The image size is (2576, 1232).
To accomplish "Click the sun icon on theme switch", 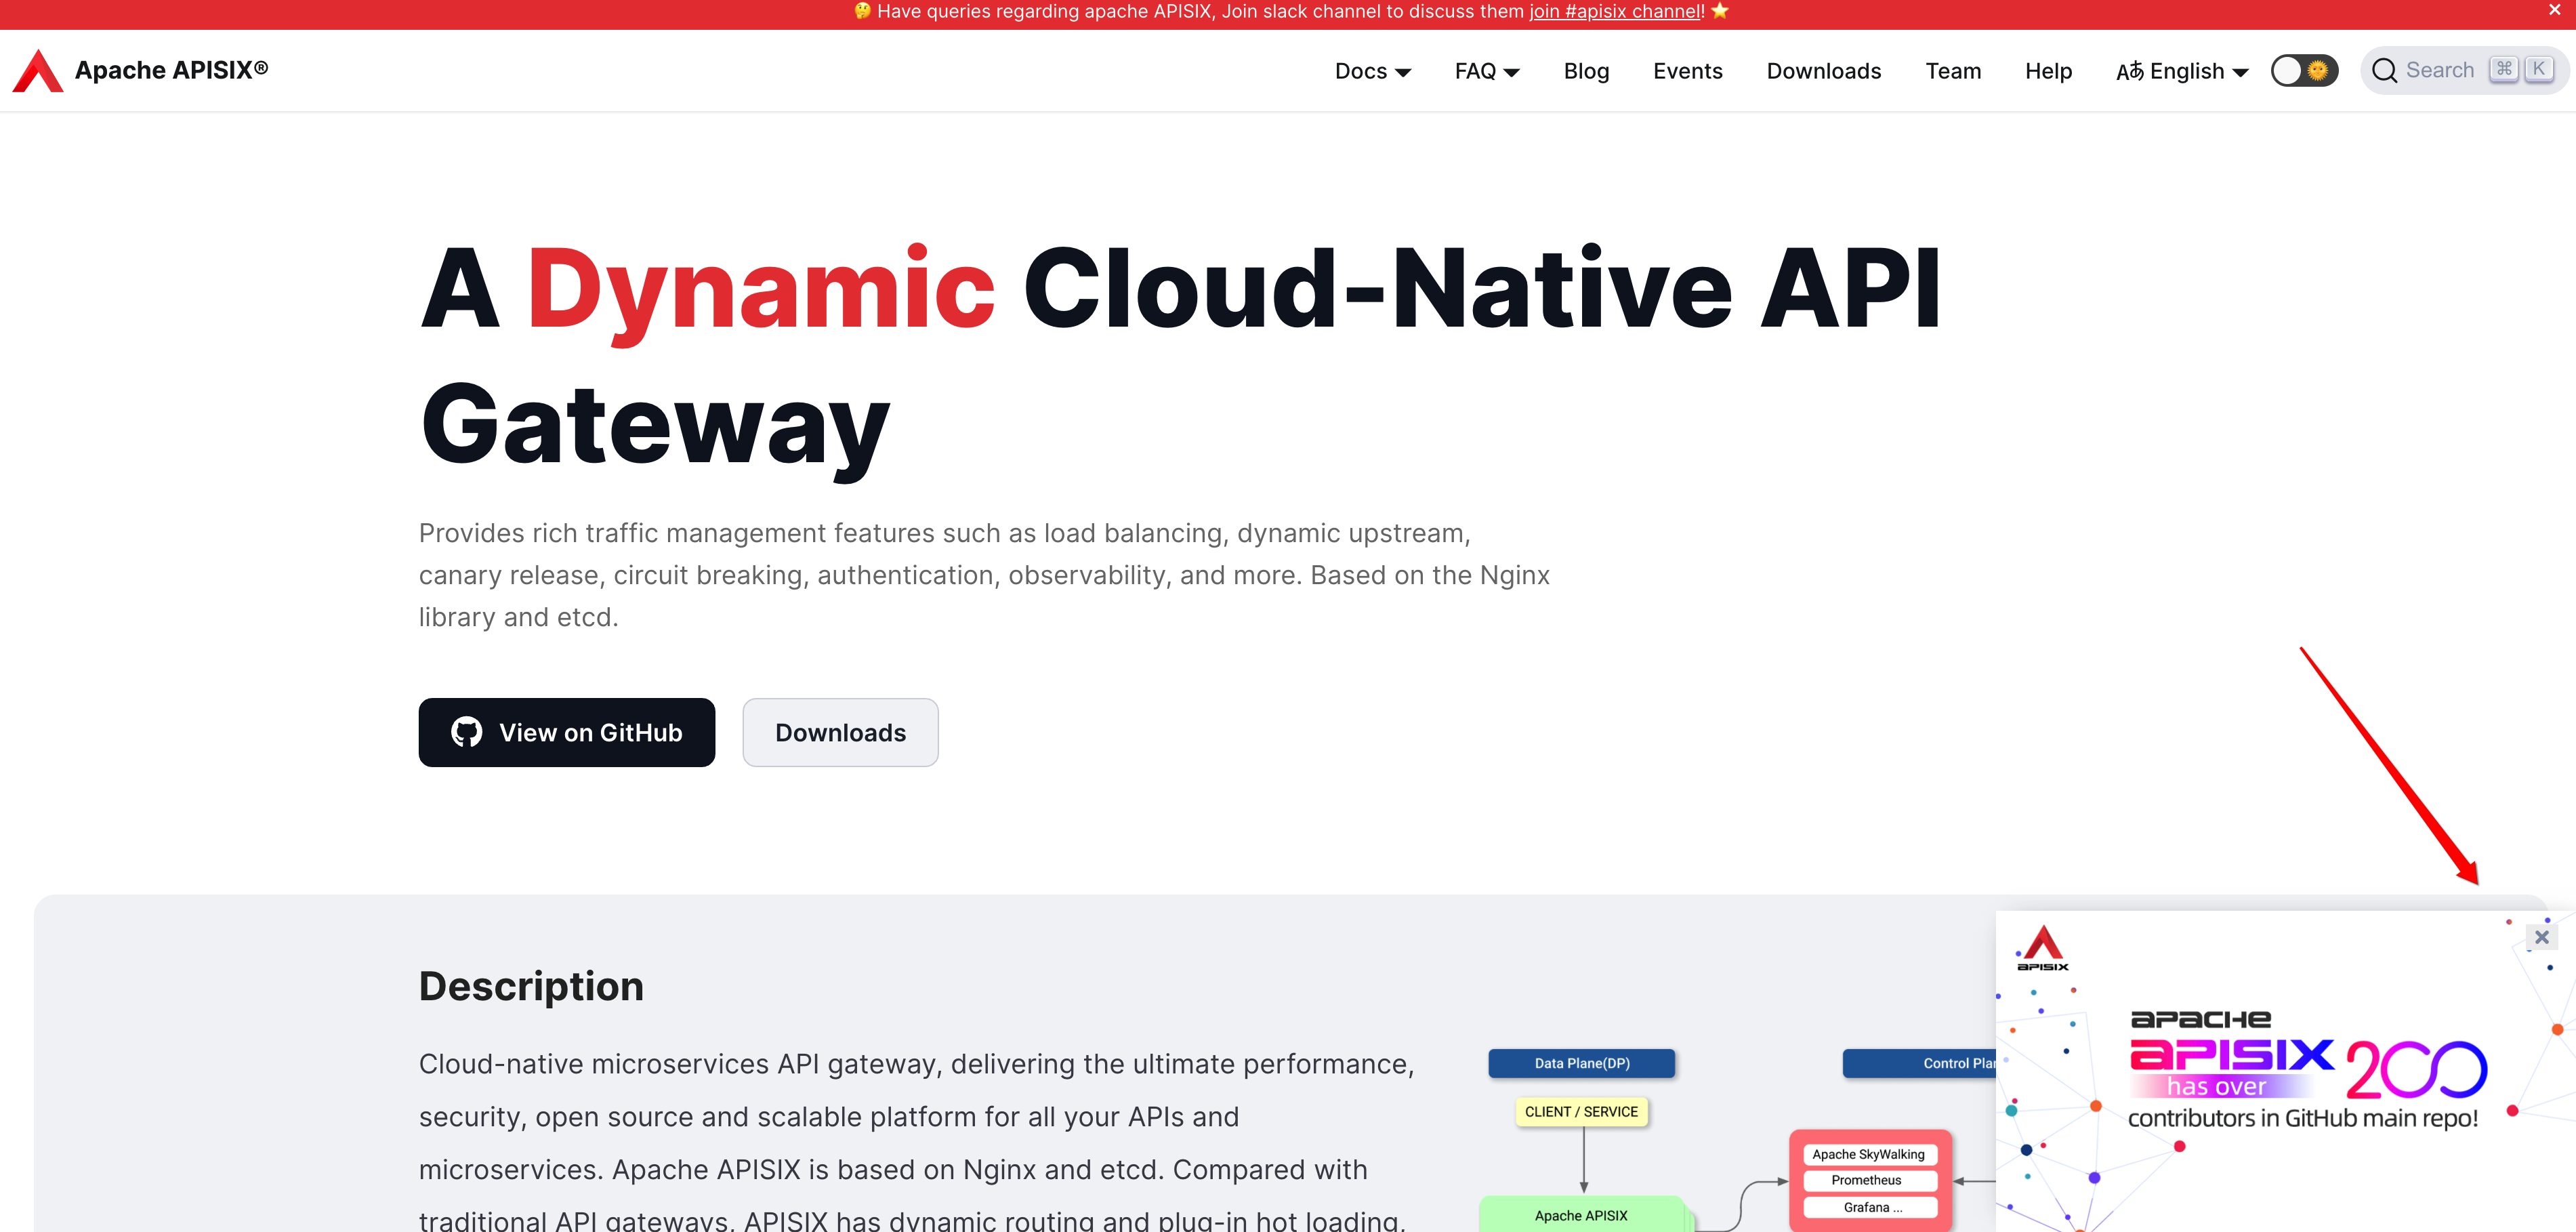I will click(x=2318, y=71).
